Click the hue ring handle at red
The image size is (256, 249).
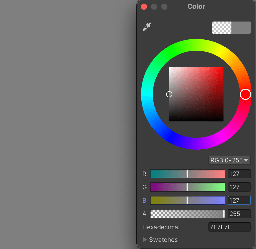pos(246,94)
